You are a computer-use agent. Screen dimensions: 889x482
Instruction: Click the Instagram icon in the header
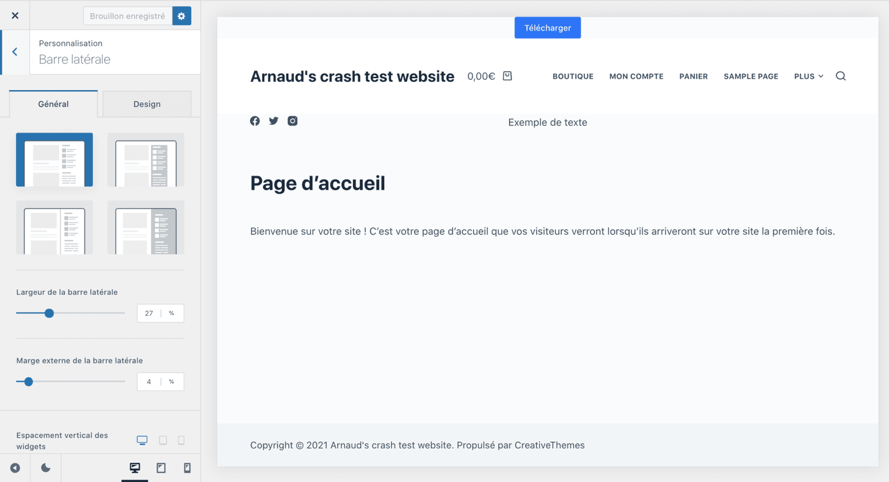pos(292,121)
